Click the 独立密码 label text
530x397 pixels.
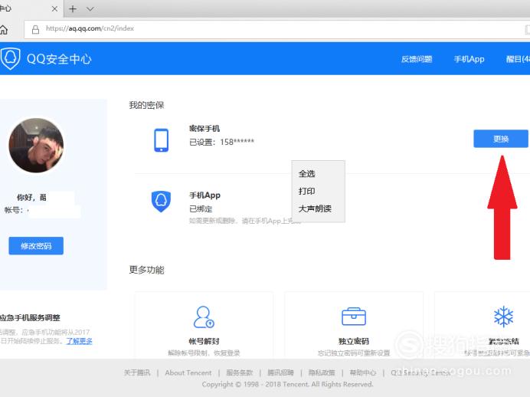tap(354, 341)
